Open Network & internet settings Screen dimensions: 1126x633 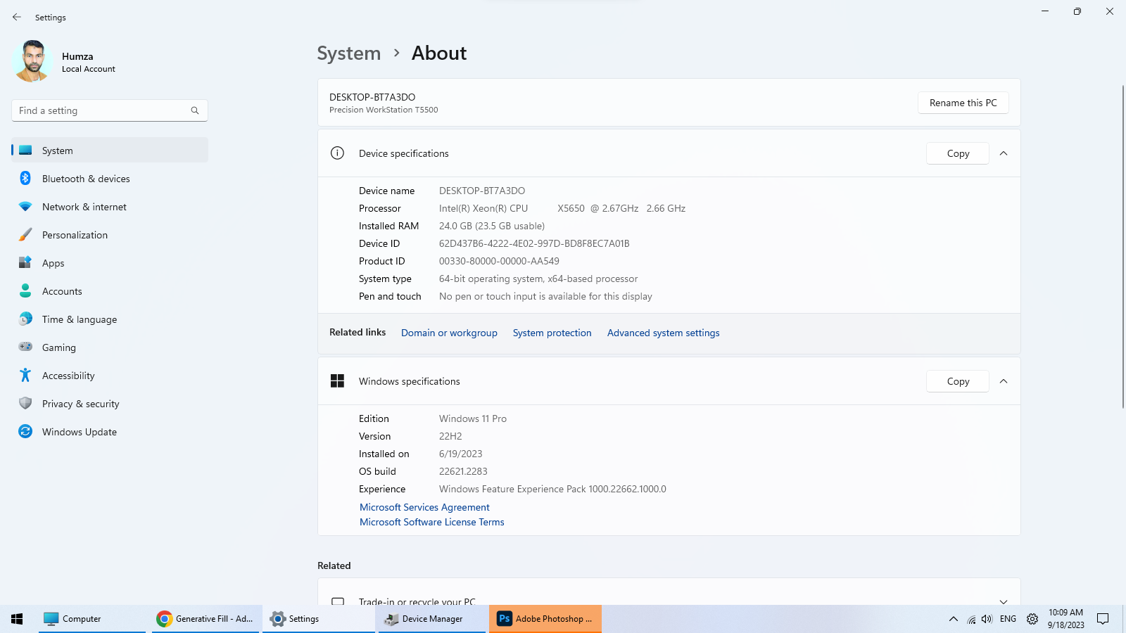click(x=110, y=207)
